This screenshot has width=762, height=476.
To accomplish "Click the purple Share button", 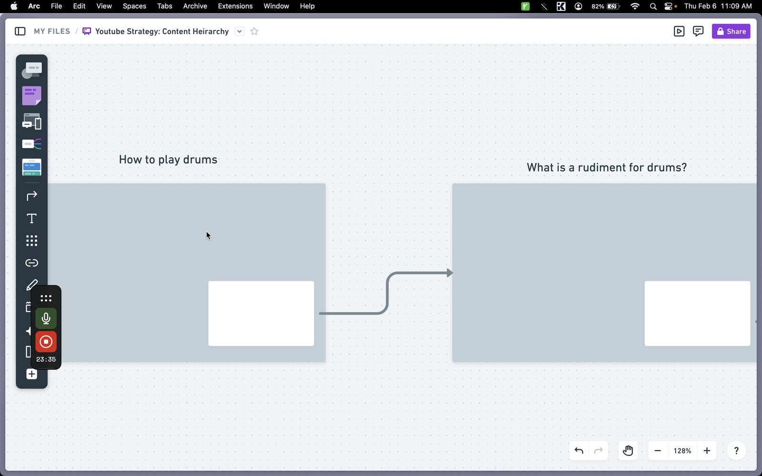I will [731, 31].
